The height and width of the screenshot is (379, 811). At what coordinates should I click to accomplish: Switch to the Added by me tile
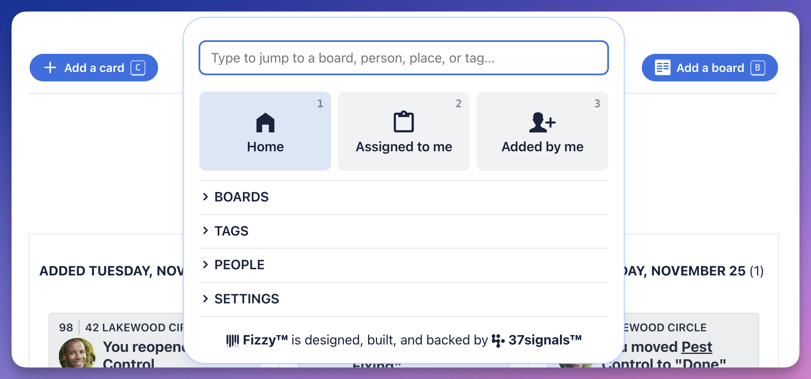click(x=542, y=132)
